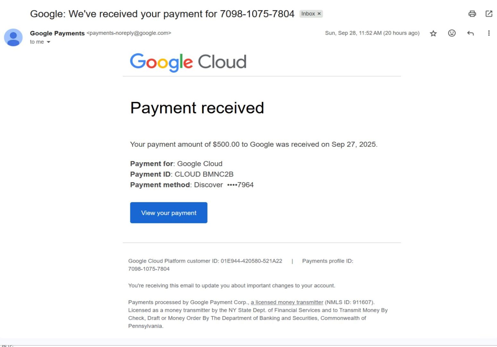The image size is (497, 347).
Task: Click the email timestamp Sun, Sep 28
Action: pyautogui.click(x=372, y=33)
